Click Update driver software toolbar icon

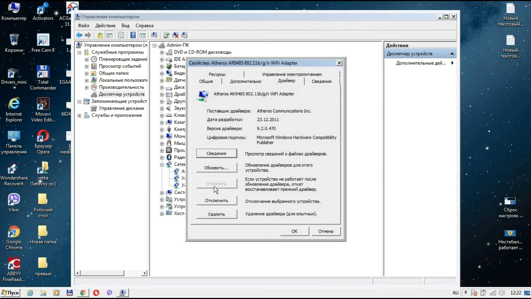click(x=166, y=35)
